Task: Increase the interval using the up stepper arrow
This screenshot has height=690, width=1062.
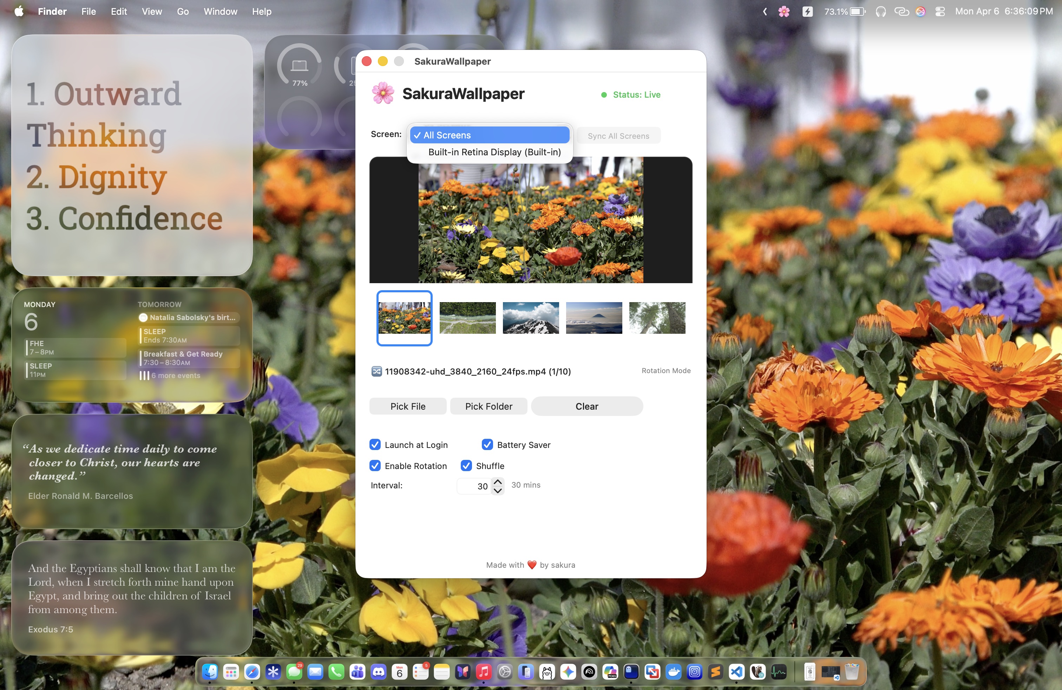Action: [x=498, y=482]
